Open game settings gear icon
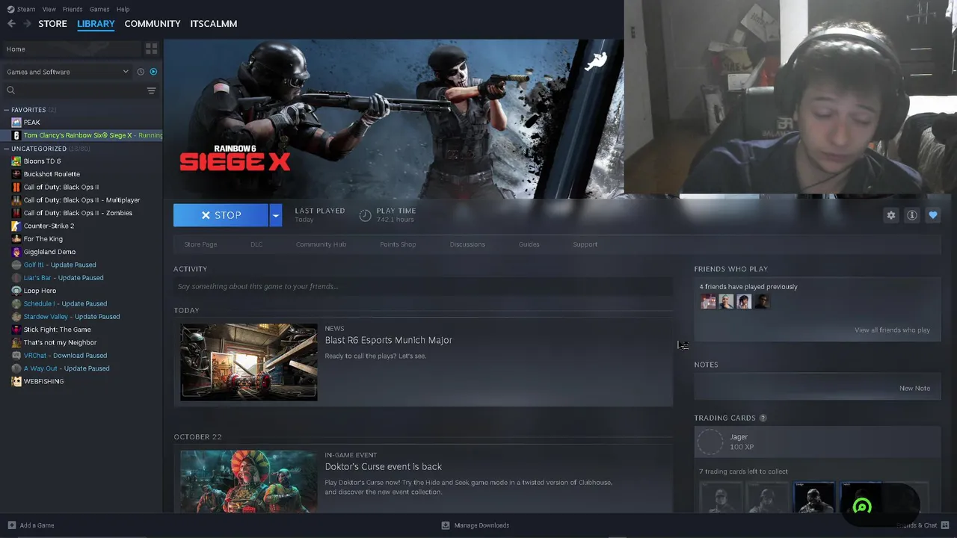The width and height of the screenshot is (957, 538). pyautogui.click(x=890, y=215)
